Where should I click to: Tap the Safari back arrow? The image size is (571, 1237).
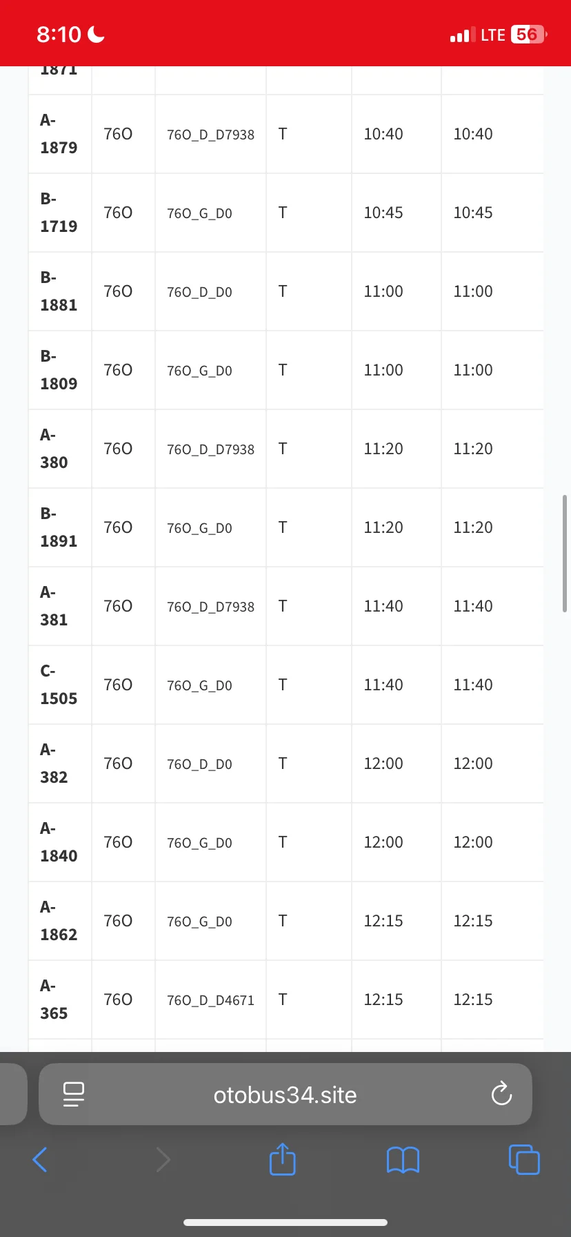[x=40, y=1160]
